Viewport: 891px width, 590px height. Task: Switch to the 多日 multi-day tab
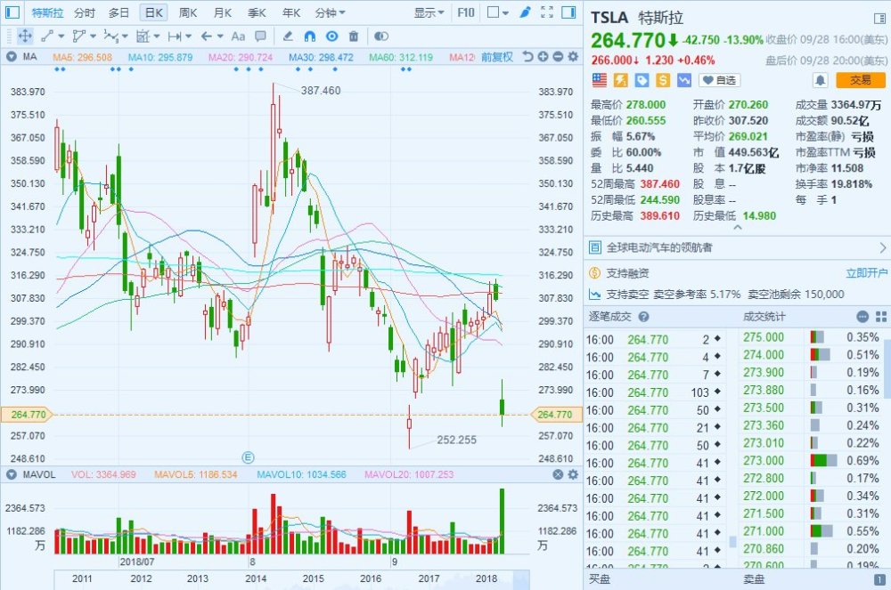pos(119,12)
